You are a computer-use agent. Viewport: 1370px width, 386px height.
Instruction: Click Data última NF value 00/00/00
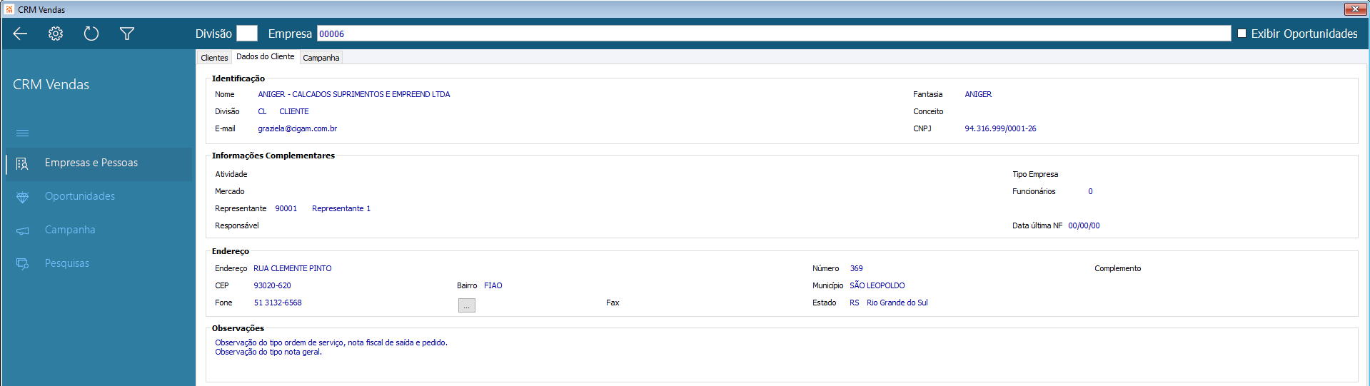tap(1084, 226)
